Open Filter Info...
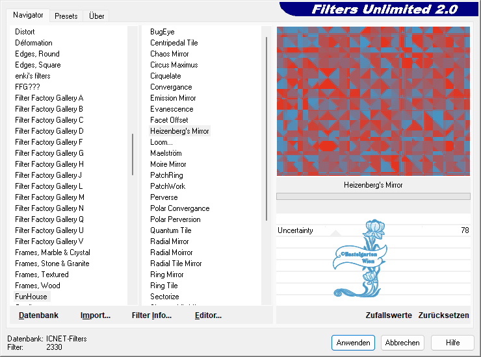The height and width of the screenshot is (357, 481). click(x=151, y=315)
